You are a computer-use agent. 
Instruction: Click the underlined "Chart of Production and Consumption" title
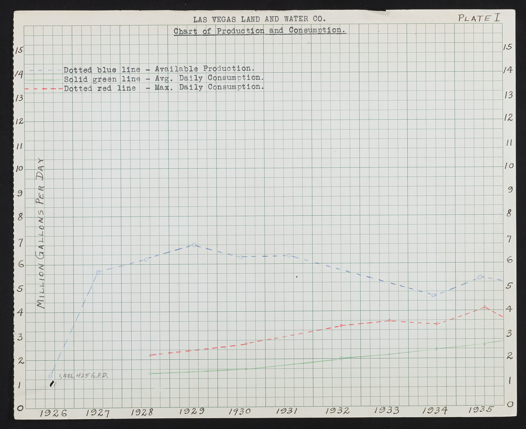click(x=260, y=31)
